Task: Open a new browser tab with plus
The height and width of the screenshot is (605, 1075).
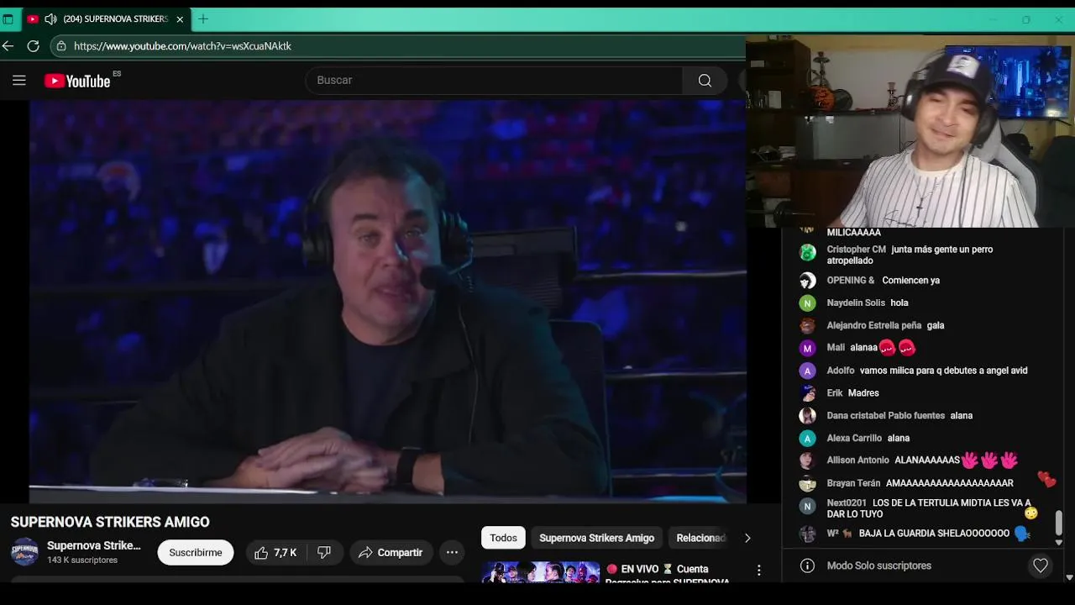Action: pyautogui.click(x=202, y=18)
